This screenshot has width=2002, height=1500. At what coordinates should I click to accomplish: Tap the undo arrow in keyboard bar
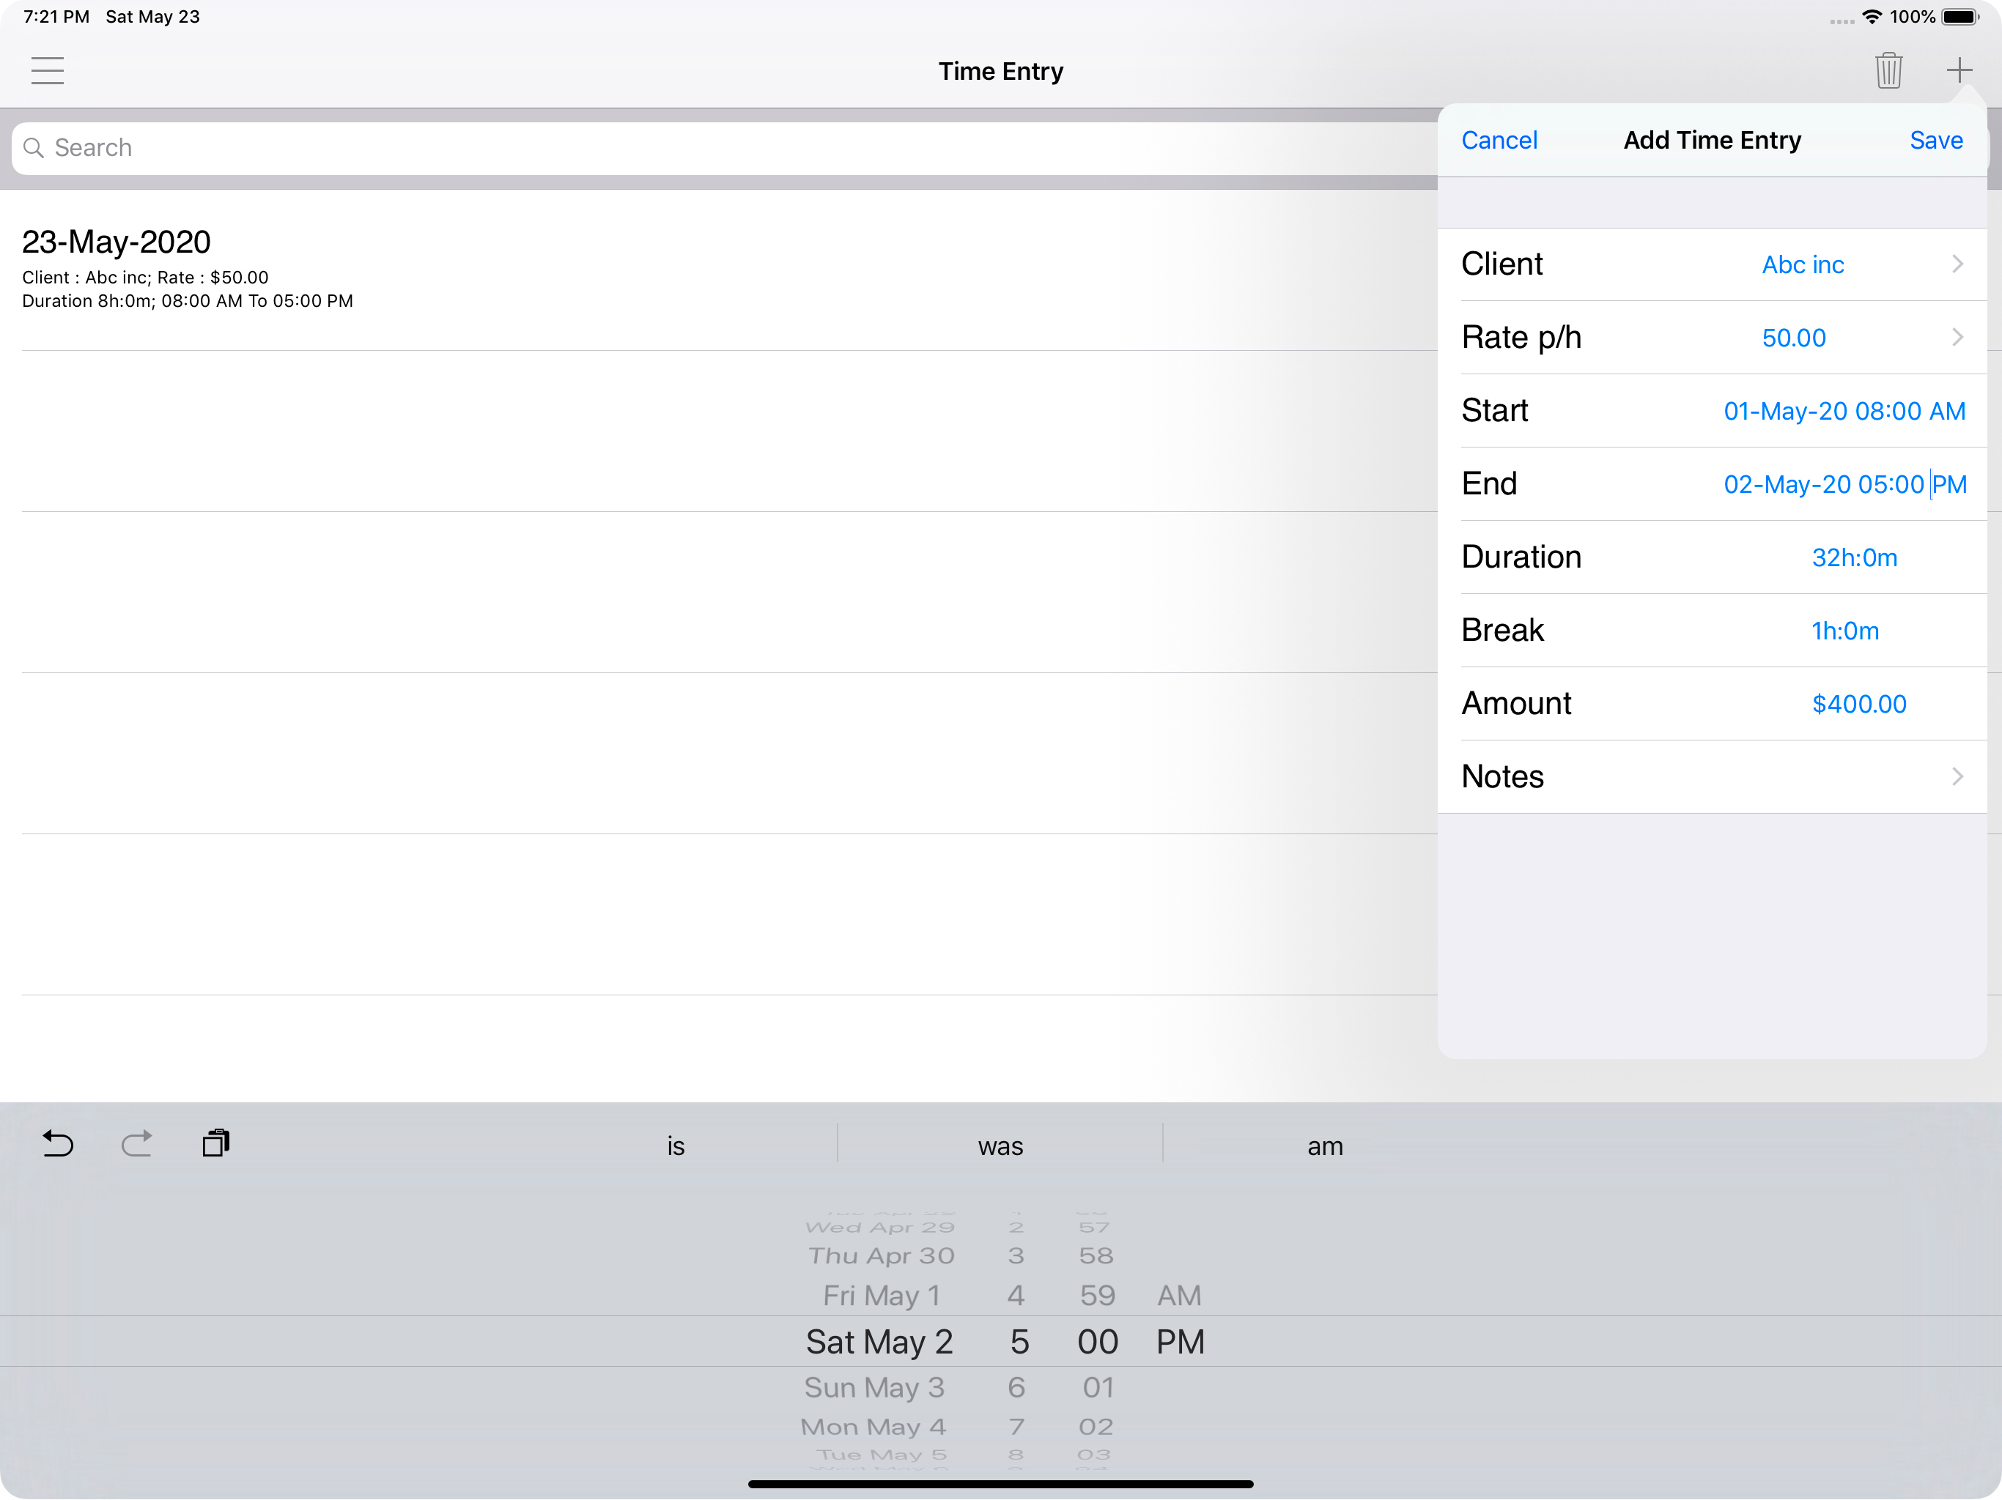click(58, 1145)
